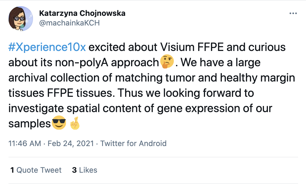View the 3 Likes list

pyautogui.click(x=84, y=170)
